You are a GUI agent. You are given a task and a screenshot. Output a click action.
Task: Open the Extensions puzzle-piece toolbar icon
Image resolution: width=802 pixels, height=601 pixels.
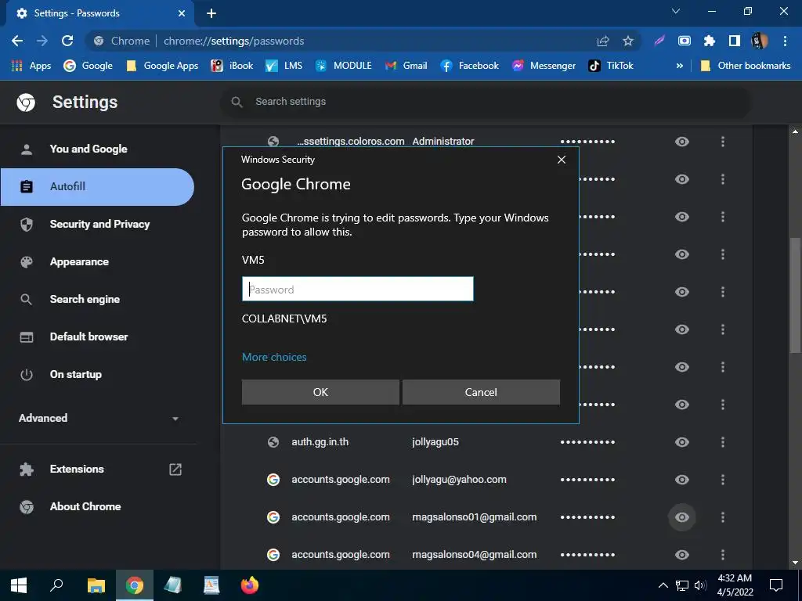[710, 41]
